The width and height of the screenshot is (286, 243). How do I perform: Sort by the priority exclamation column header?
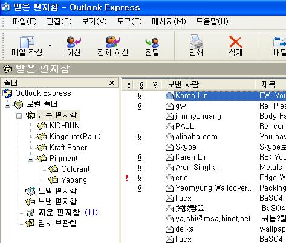pos(129,85)
